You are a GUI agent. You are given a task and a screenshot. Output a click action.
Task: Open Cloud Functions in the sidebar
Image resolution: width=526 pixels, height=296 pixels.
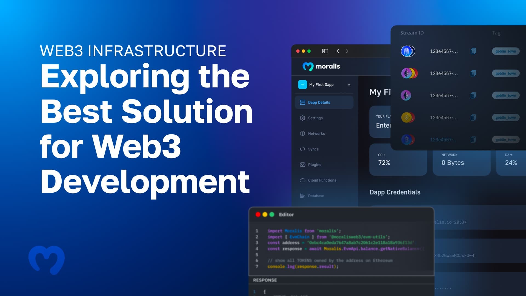click(x=322, y=180)
